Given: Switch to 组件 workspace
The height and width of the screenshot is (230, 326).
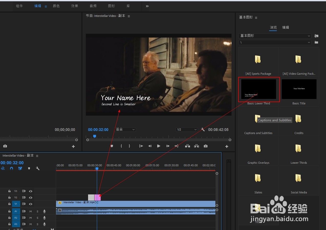Looking at the screenshot, I should pos(19,6).
